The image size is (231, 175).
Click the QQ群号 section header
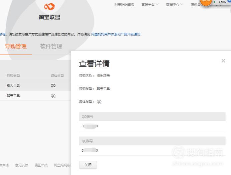(152, 141)
